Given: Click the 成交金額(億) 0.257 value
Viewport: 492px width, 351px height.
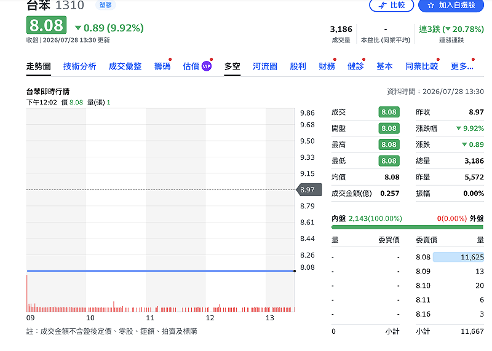Looking at the screenshot, I should 390,194.
